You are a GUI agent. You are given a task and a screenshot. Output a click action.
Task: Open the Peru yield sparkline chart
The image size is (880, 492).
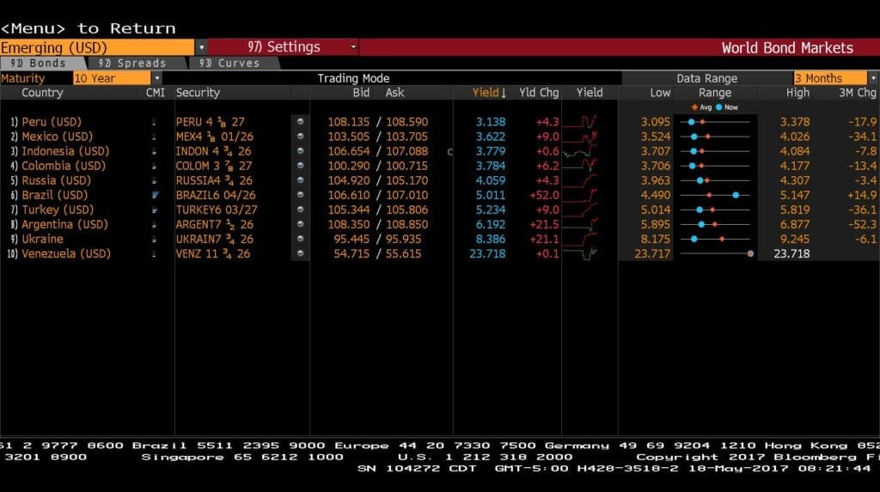(x=580, y=121)
